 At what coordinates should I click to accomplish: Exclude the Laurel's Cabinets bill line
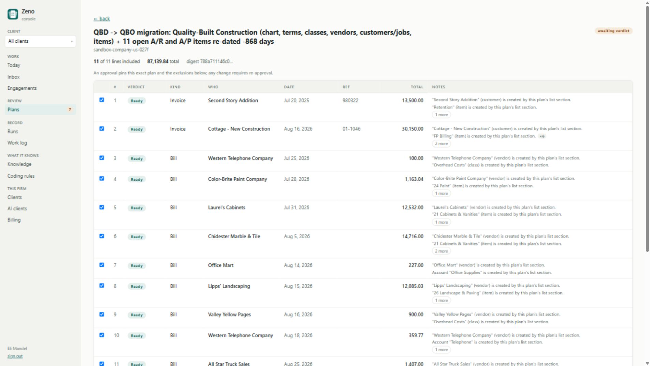[x=102, y=207]
